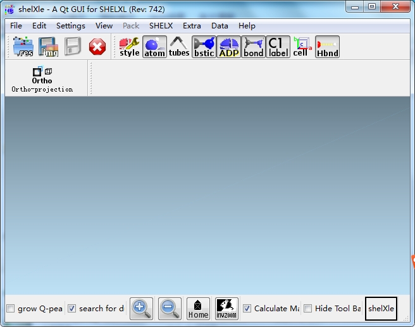
Task: Maximize the shelXle window
Action: [x=372, y=7]
